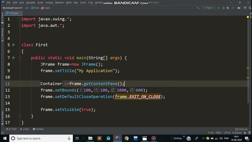Image resolution: width=252 pixels, height=142 pixels.
Task: Click the highlighted frame.EXIT_ON_CLOSE expression
Action: tap(138, 97)
